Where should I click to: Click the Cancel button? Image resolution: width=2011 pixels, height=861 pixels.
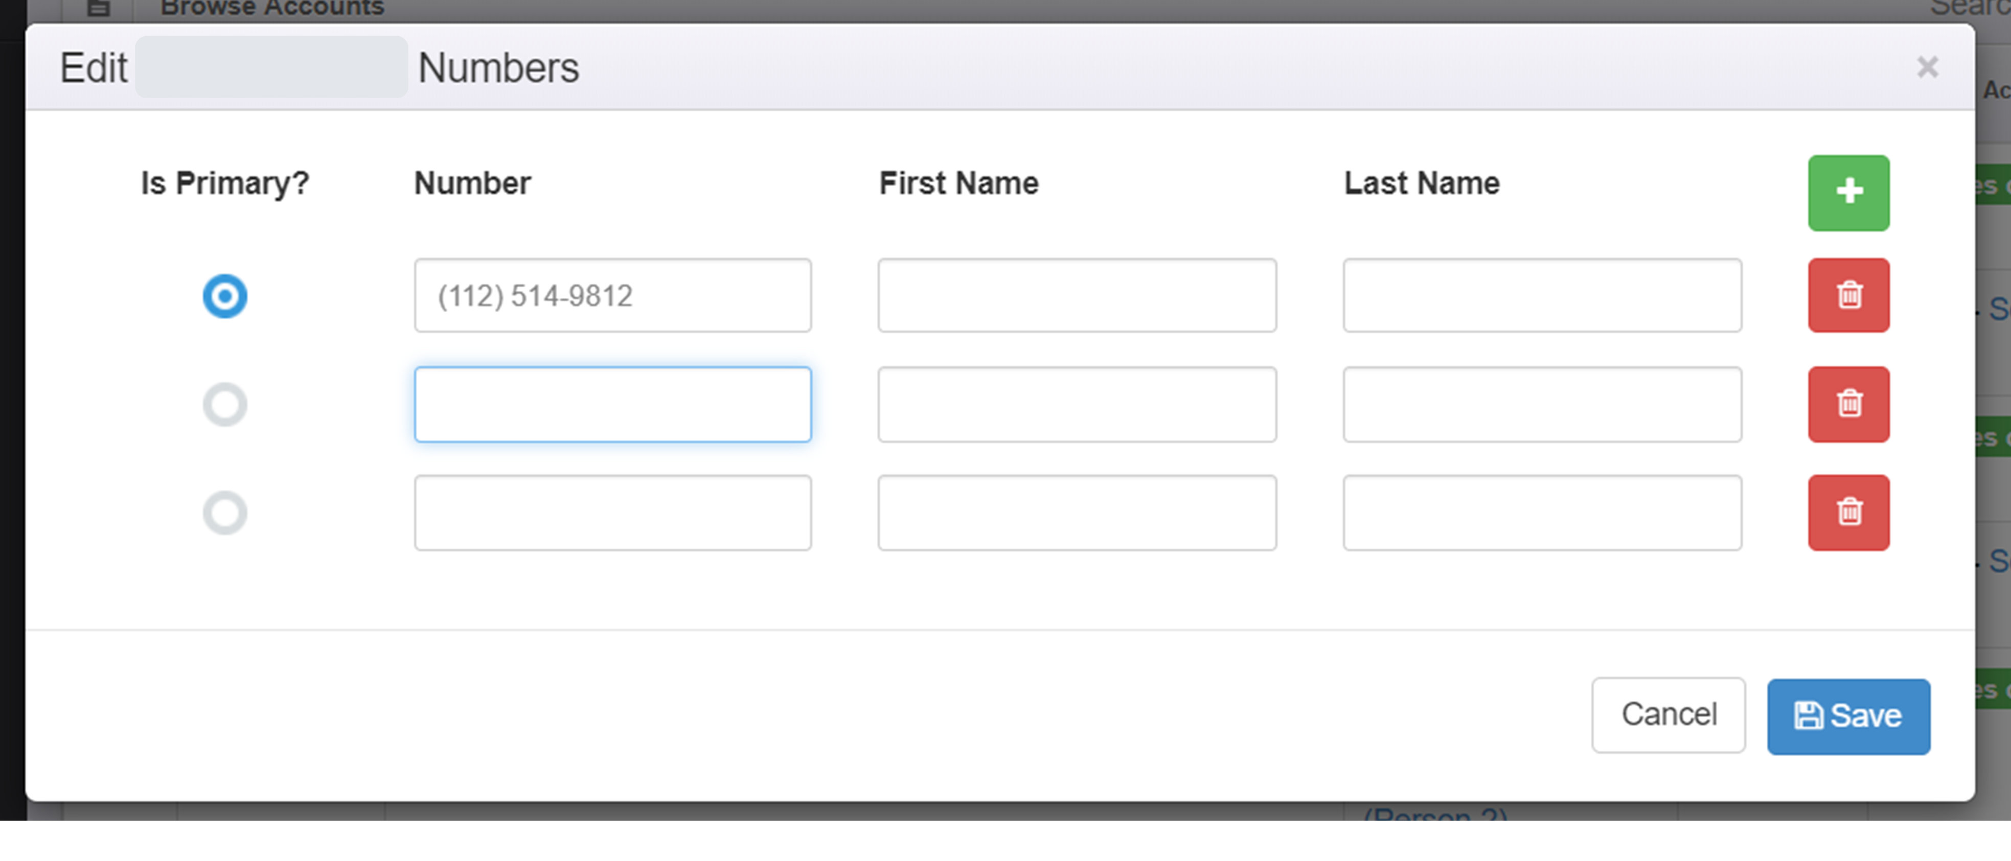(1667, 714)
